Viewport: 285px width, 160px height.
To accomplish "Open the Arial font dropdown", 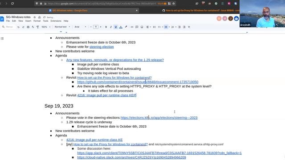I will pyautogui.click(x=80, y=27).
